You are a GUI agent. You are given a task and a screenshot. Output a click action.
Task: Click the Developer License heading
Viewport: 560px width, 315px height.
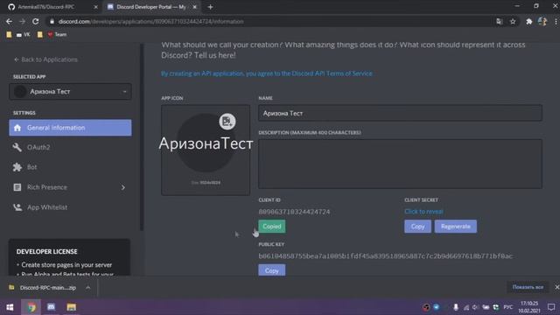coord(46,251)
